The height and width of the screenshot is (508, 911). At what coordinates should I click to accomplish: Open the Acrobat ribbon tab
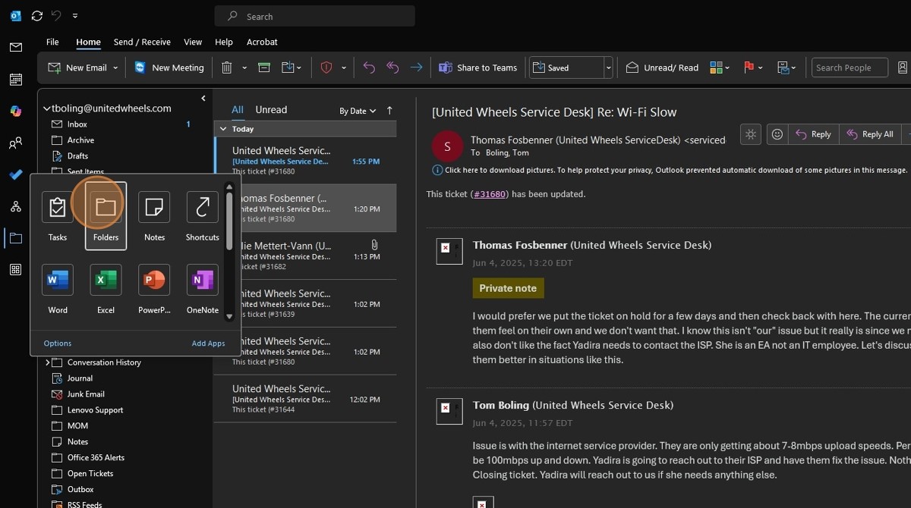coord(262,42)
